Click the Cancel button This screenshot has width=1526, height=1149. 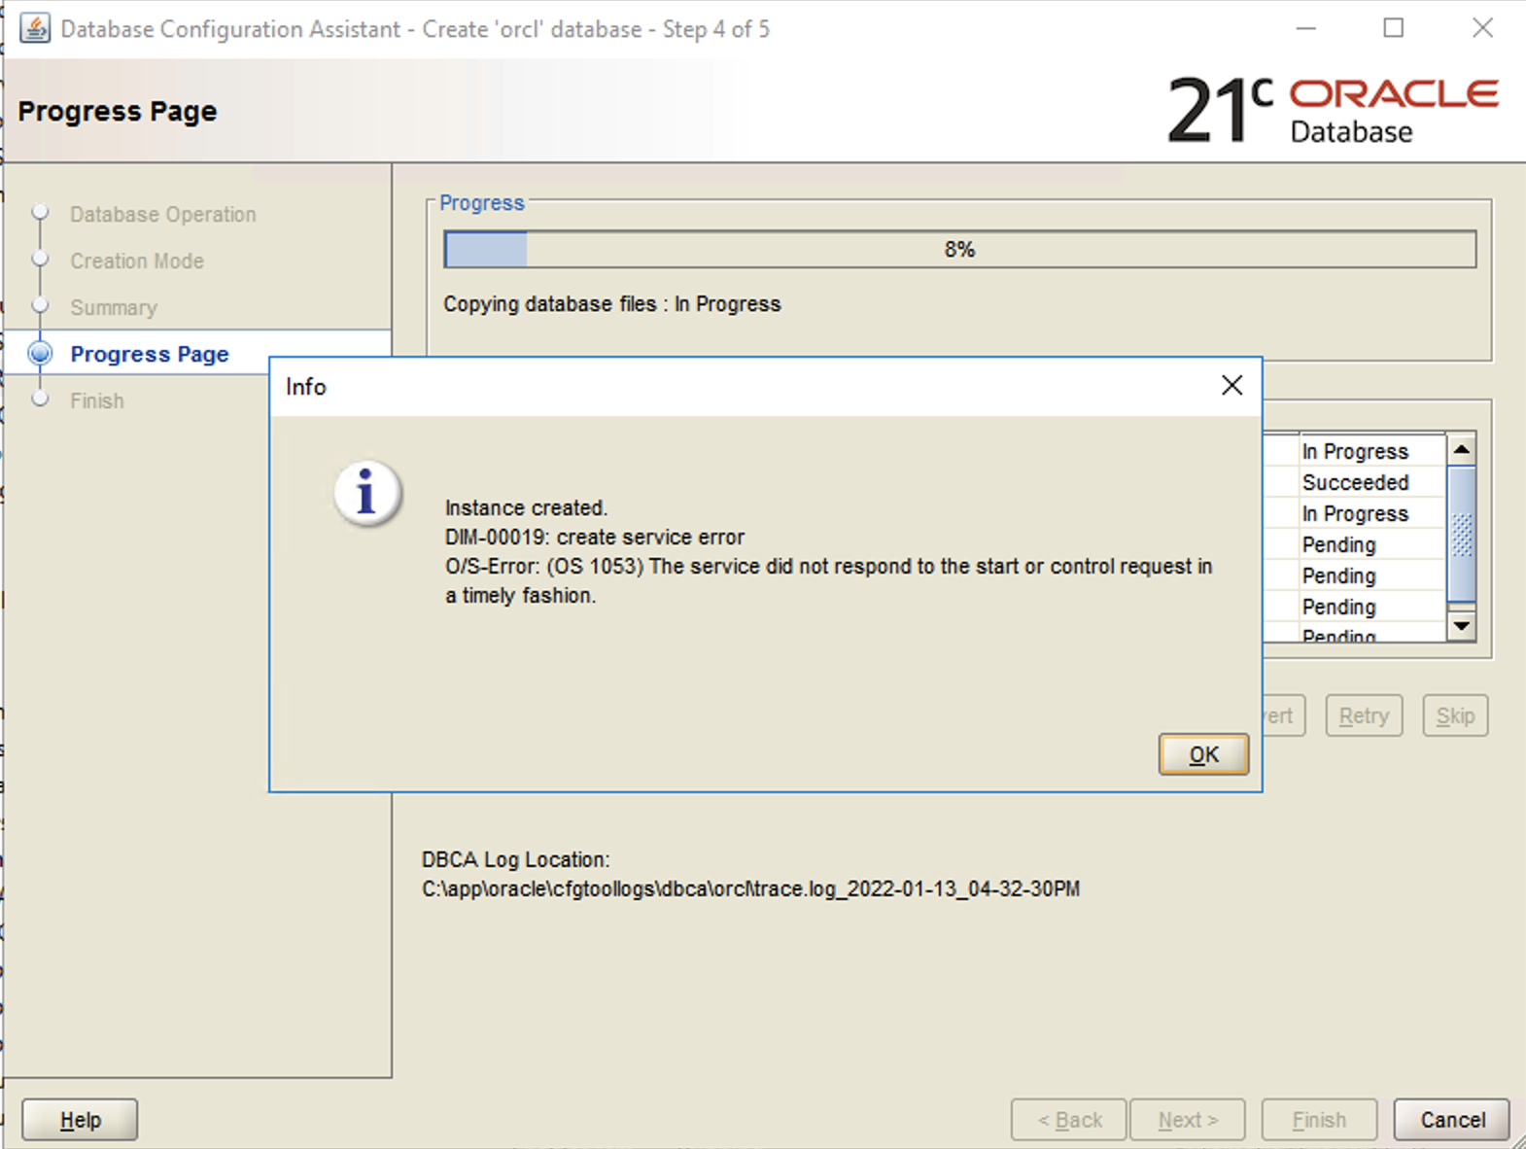pyautogui.click(x=1452, y=1120)
